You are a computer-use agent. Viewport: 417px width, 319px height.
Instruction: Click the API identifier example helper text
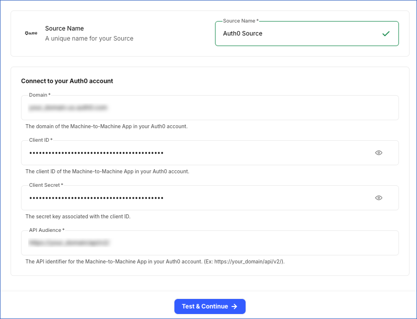point(155,261)
